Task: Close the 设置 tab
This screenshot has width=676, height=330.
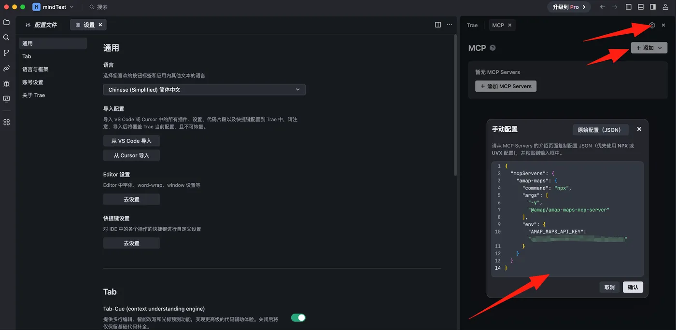Action: (x=100, y=25)
